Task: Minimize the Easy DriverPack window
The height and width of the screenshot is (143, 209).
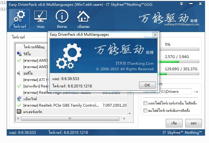Action: coord(191,4)
